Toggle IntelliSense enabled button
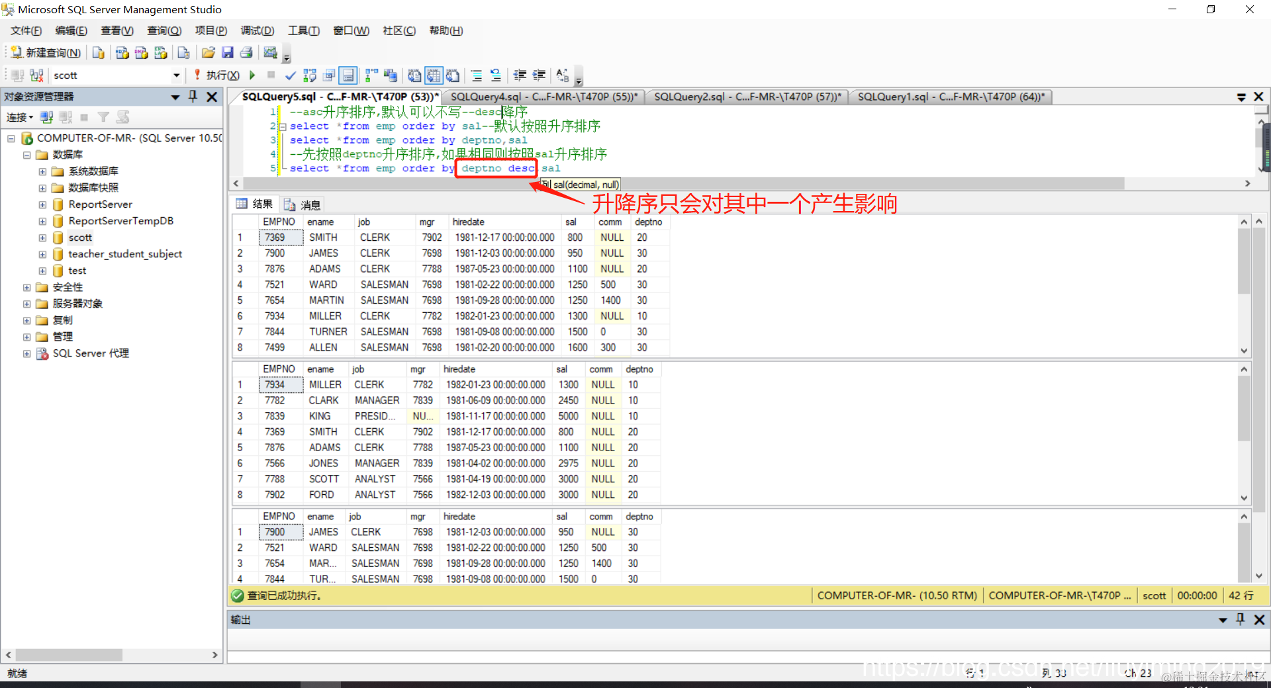1271x688 pixels. click(x=348, y=75)
